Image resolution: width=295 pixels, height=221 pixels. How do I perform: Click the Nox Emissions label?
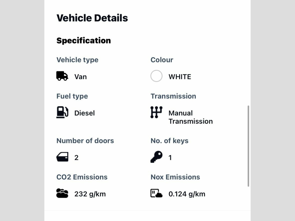[175, 177]
